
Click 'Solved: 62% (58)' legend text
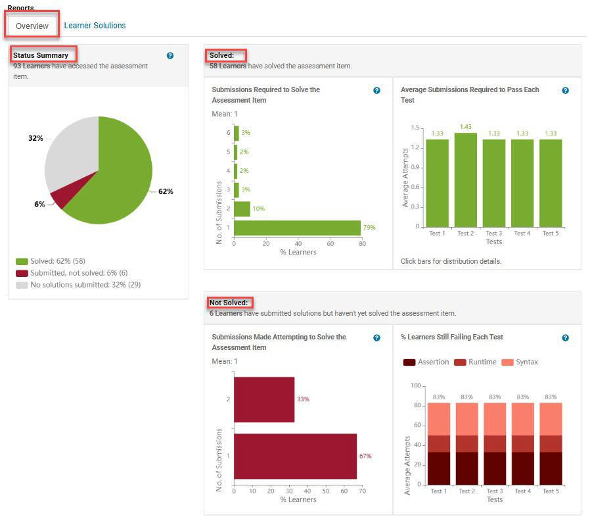[58, 261]
